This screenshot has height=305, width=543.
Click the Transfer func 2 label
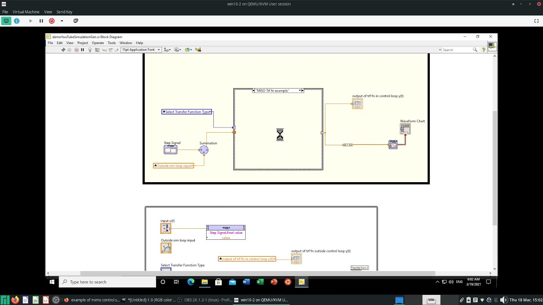(360, 268)
